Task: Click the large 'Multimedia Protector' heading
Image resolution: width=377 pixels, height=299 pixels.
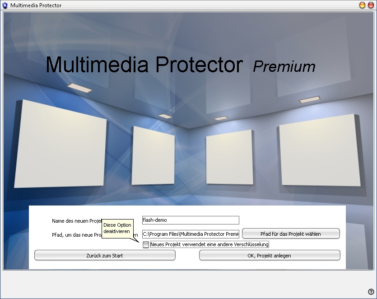Action: point(144,65)
